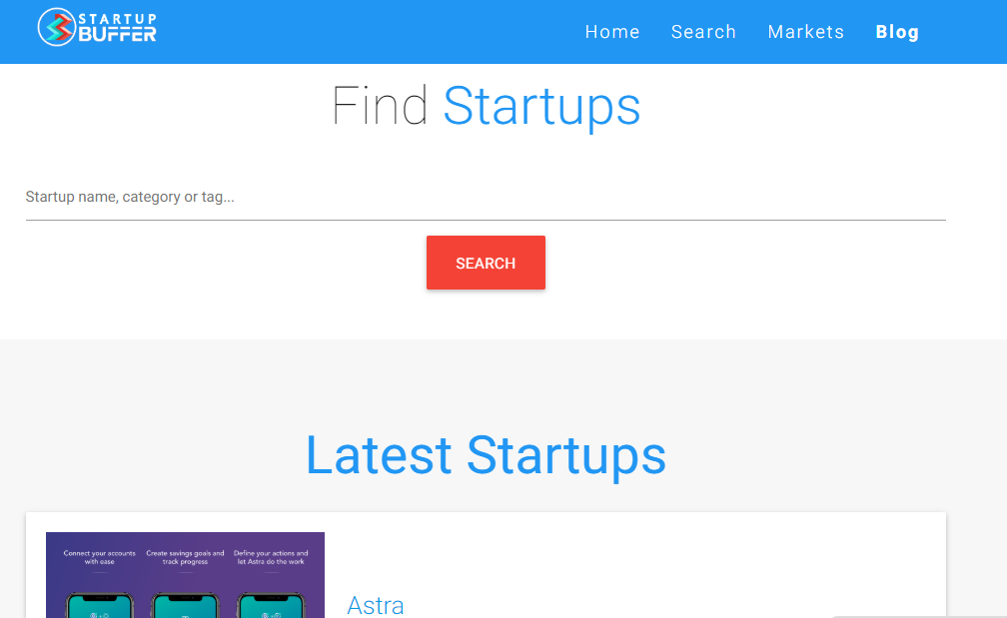This screenshot has height=618, width=1007.
Task: Open the Markets menu item
Action: click(x=806, y=31)
